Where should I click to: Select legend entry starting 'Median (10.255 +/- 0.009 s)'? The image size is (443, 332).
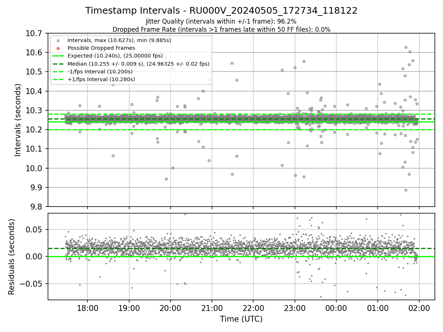click(x=138, y=64)
